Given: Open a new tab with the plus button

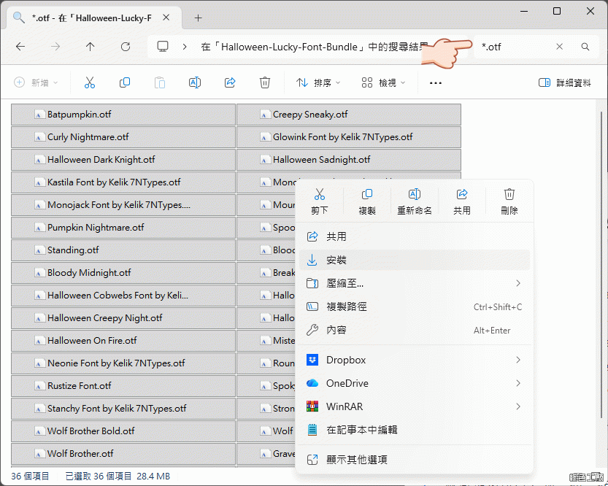Looking at the screenshot, I should pyautogui.click(x=198, y=18).
